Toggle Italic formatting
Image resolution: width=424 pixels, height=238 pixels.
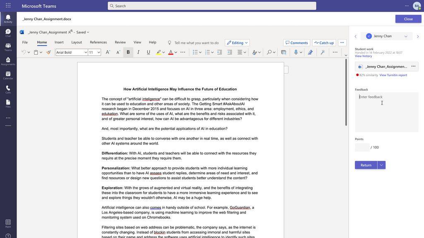138,52
